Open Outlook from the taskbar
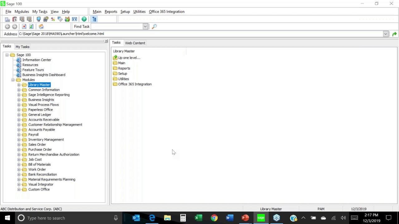Image resolution: width=399 pixels, height=224 pixels. (136, 218)
